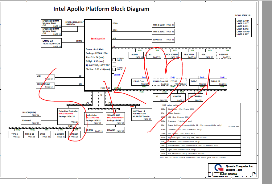Select the TYPE-C port1 PAGE 36 block
The width and height of the screenshot is (272, 184).
coord(163,32)
